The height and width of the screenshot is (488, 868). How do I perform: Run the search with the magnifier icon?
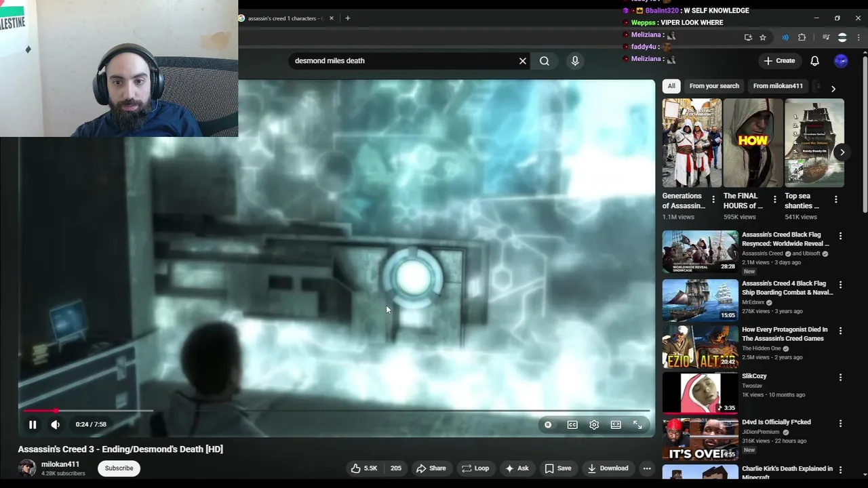pos(545,61)
